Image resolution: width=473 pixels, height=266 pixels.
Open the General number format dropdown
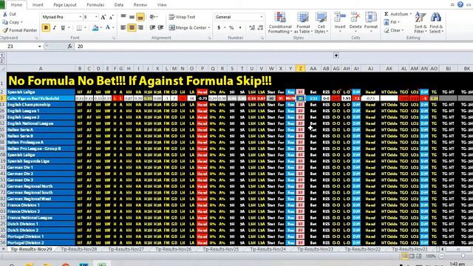coord(261,17)
